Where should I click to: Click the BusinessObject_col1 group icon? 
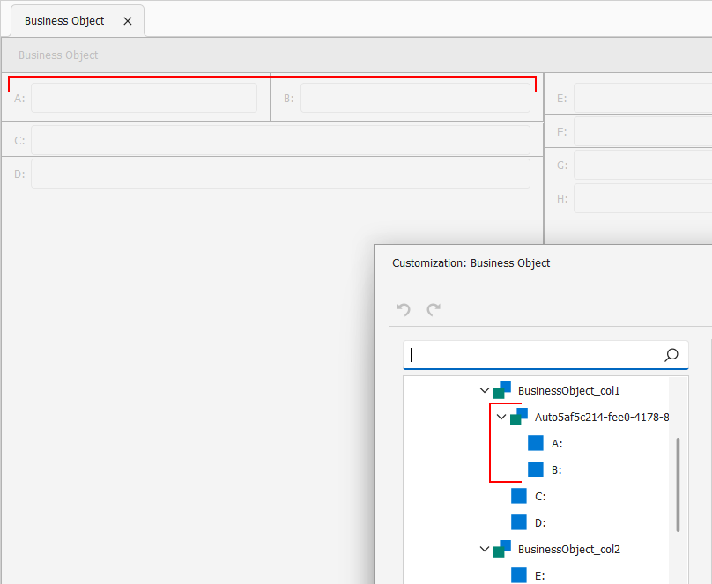coord(502,390)
